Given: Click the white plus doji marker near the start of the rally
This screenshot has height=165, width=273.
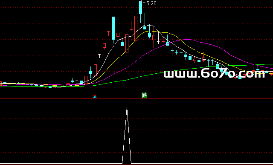Looking at the screenshot, I should (x=77, y=81).
